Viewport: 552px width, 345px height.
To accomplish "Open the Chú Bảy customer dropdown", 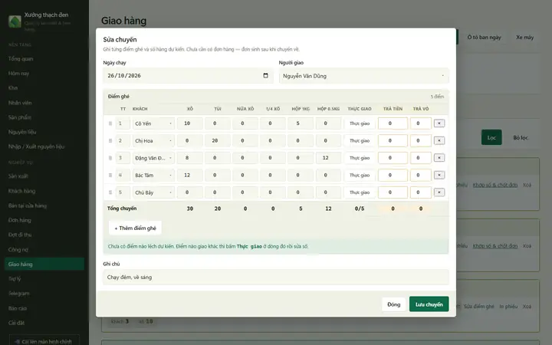I will click(153, 192).
